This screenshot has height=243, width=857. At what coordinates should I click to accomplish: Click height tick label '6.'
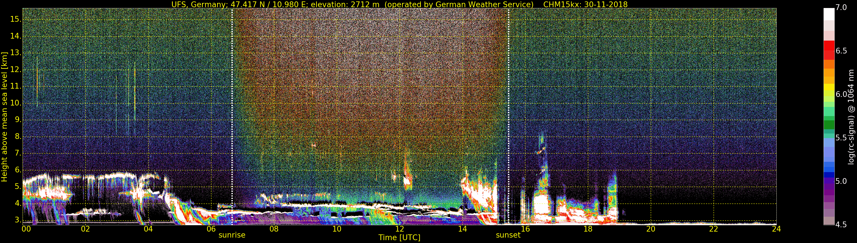pos(18,170)
